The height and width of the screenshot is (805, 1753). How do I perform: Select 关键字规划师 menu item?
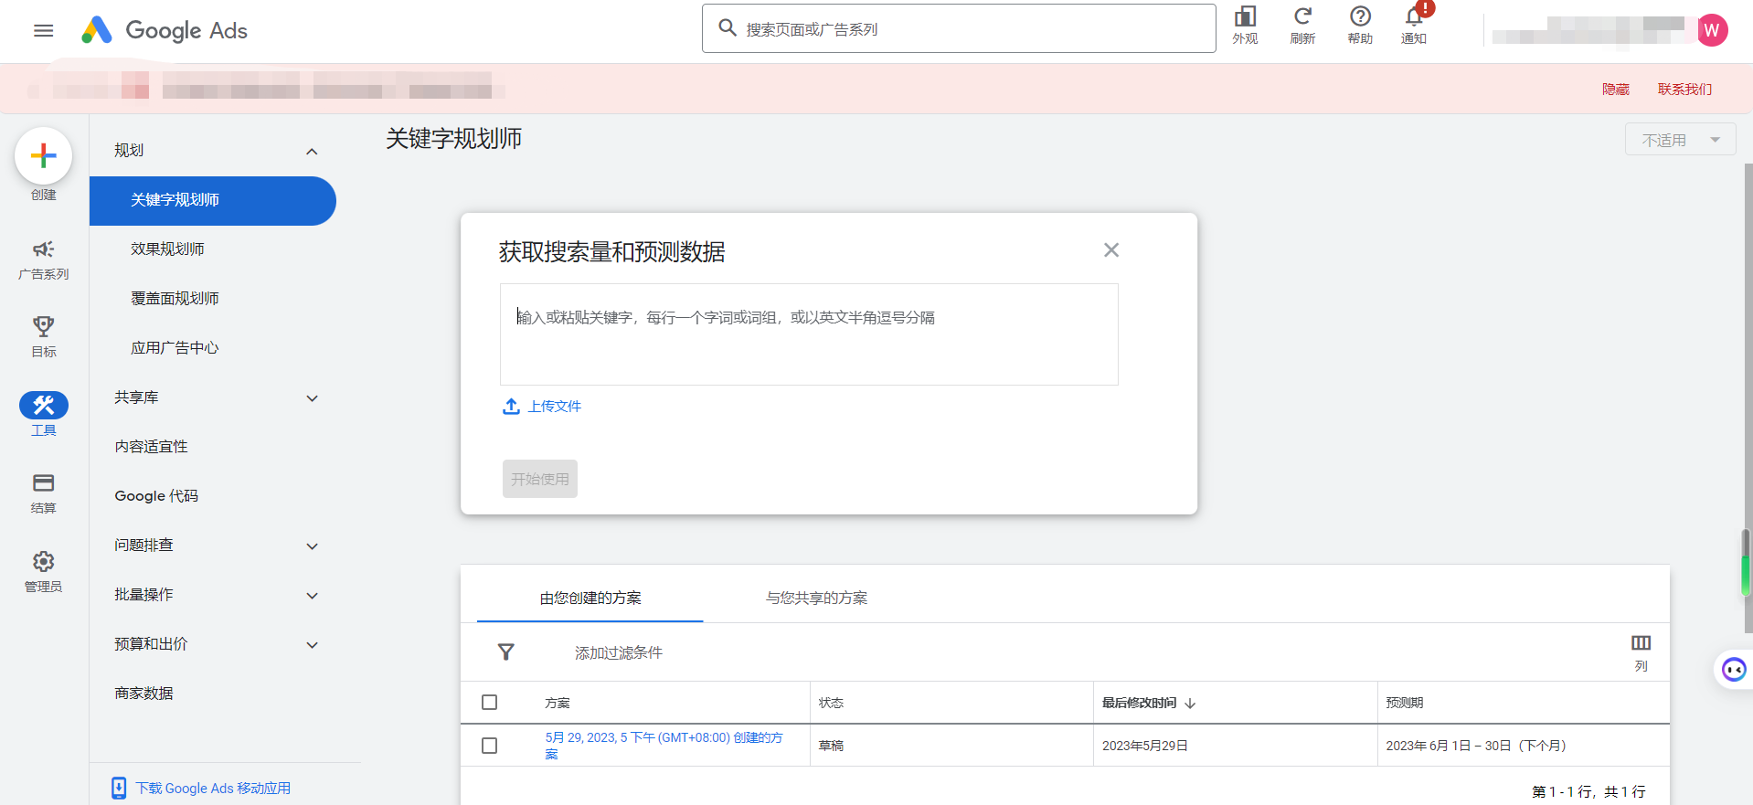tap(213, 200)
